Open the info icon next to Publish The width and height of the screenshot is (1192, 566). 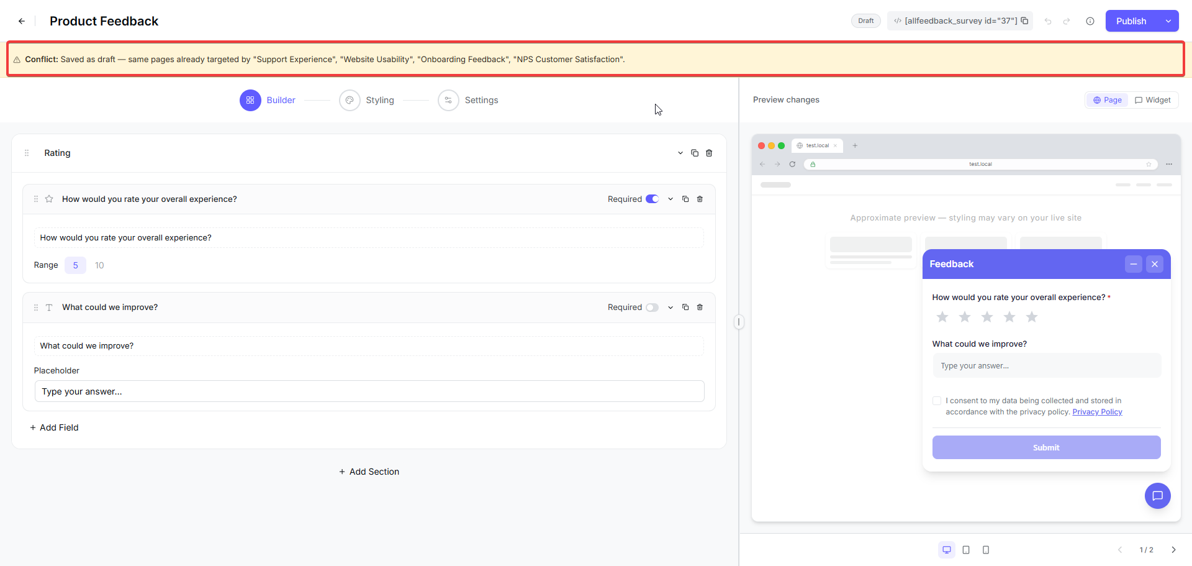pyautogui.click(x=1090, y=21)
